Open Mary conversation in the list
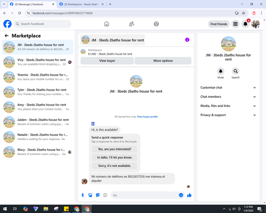 click(37, 152)
